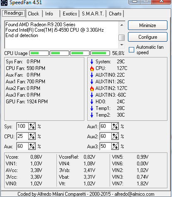172x197 pixels.
Task: Click the CPU speed field showing 25
Action: tap(22, 136)
